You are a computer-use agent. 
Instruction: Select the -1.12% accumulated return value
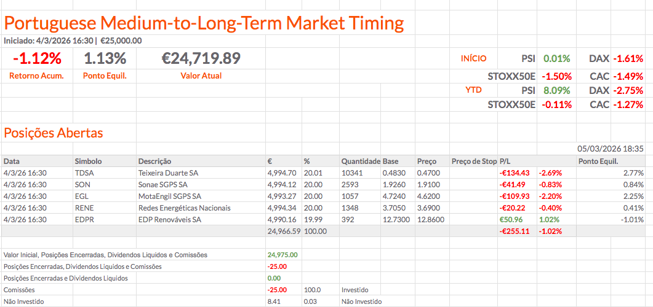37,59
